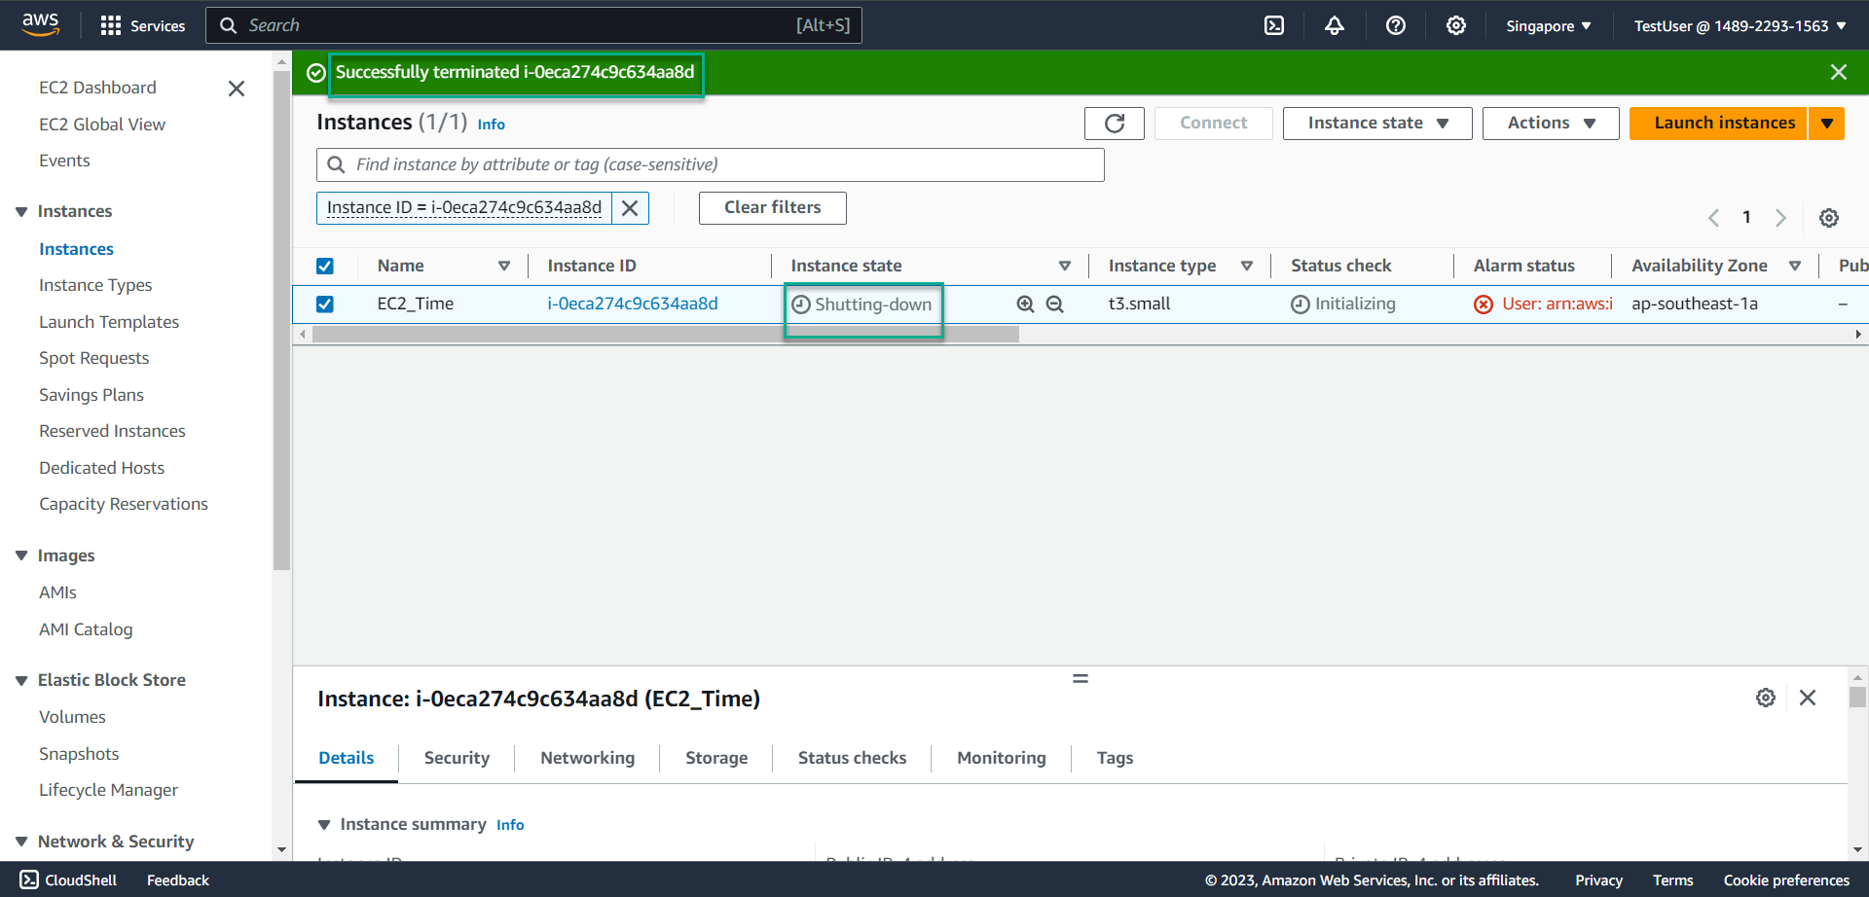Sort by Availability Zone column arrow

coord(1795,266)
